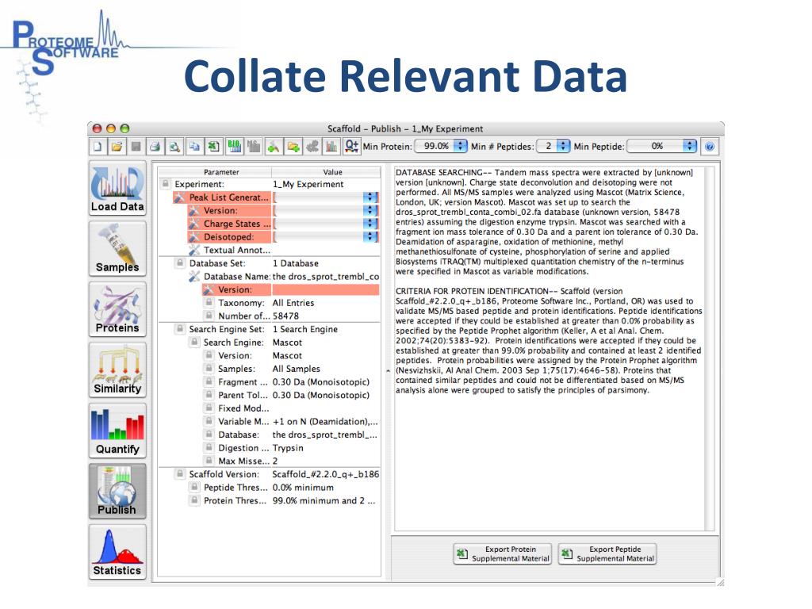Click the '1_My Experiment' value cell
This screenshot has height=609, width=812.
point(326,184)
